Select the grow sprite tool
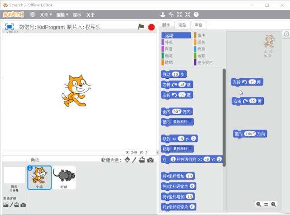This screenshot has height=215, width=290. click(x=179, y=14)
